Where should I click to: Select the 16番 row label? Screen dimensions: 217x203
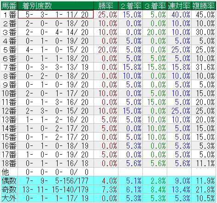click(9, 146)
